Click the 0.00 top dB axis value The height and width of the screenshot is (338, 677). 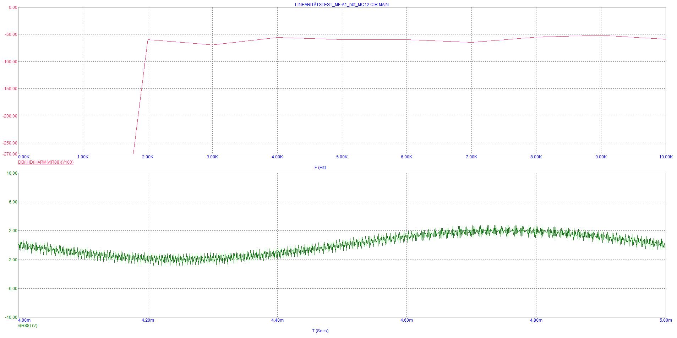[x=13, y=7]
